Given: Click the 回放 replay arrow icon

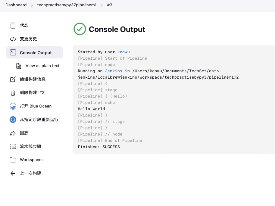Looking at the screenshot, I should pyautogui.click(x=13, y=133).
